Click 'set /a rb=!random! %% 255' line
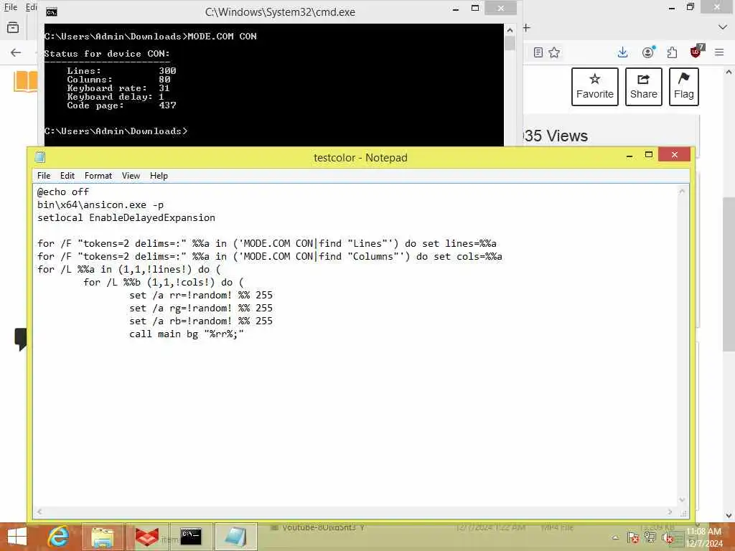Viewport: 735px width, 551px height. [201, 321]
